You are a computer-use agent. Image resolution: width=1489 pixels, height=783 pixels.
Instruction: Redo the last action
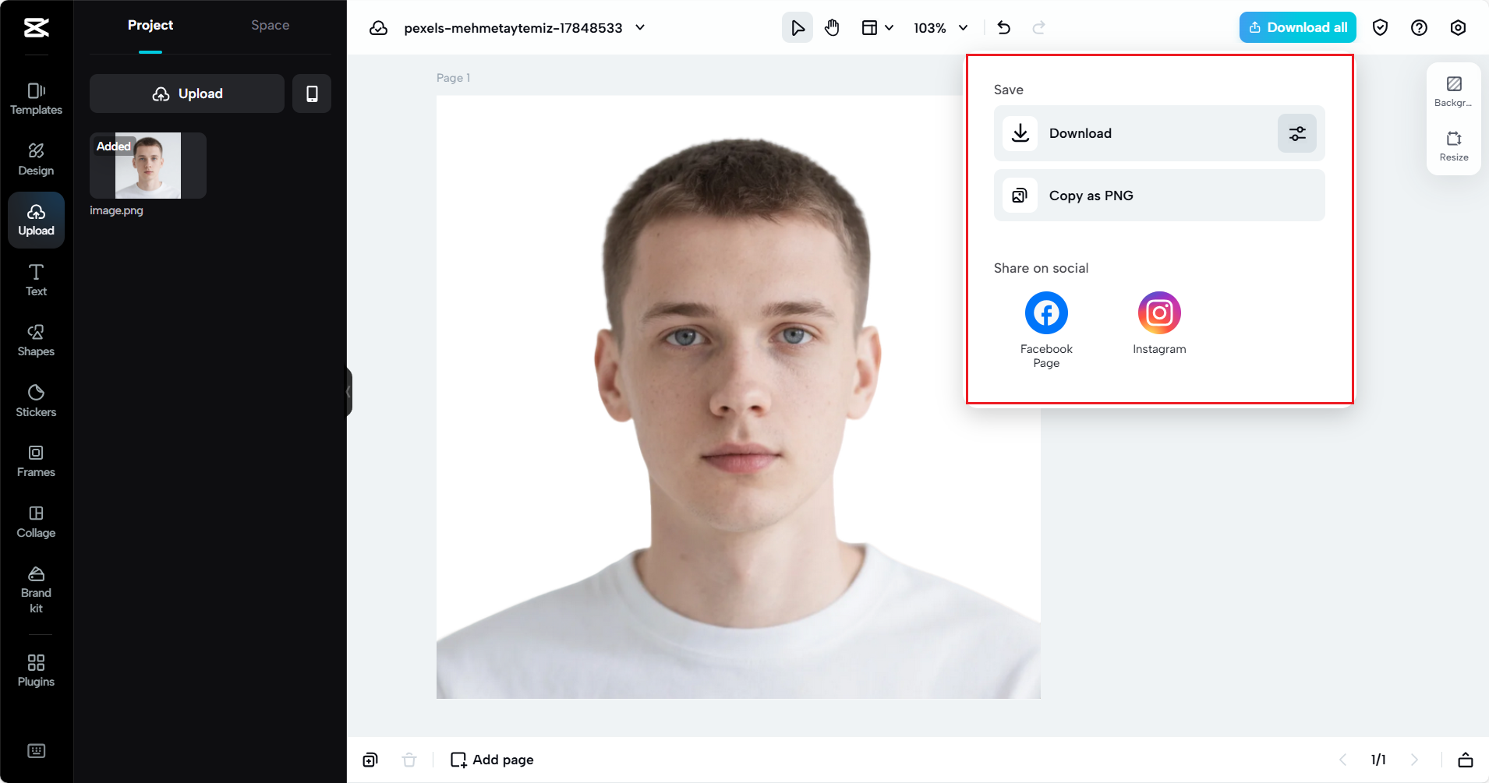[1038, 28]
